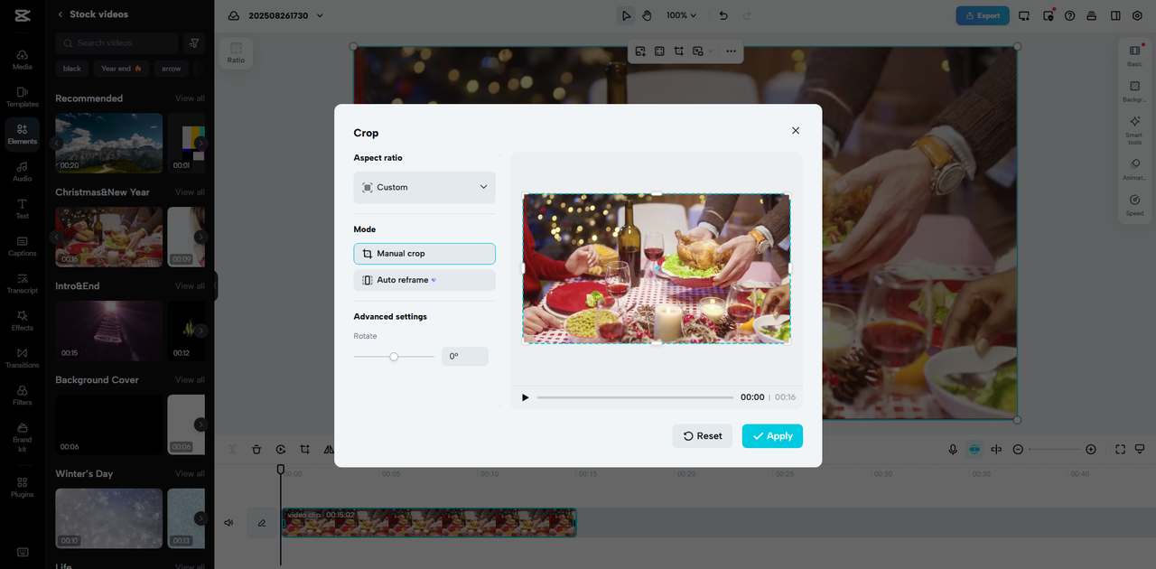Viewport: 1156px width, 569px height.
Task: Select Manual crop mode
Action: tap(424, 254)
